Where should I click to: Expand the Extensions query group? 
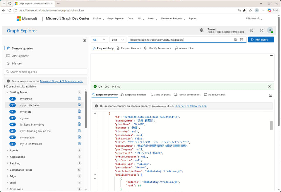[x=7, y=189]
